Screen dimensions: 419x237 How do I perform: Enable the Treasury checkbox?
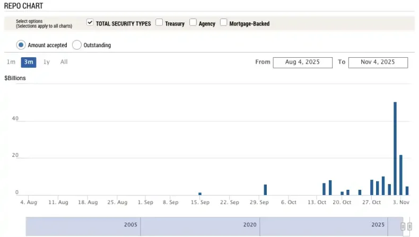point(159,23)
